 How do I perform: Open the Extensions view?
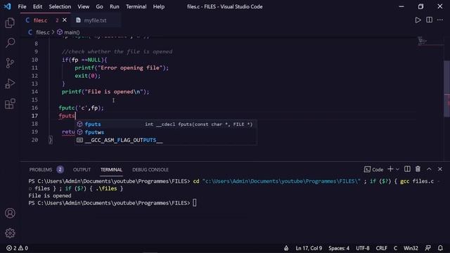[x=10, y=103]
